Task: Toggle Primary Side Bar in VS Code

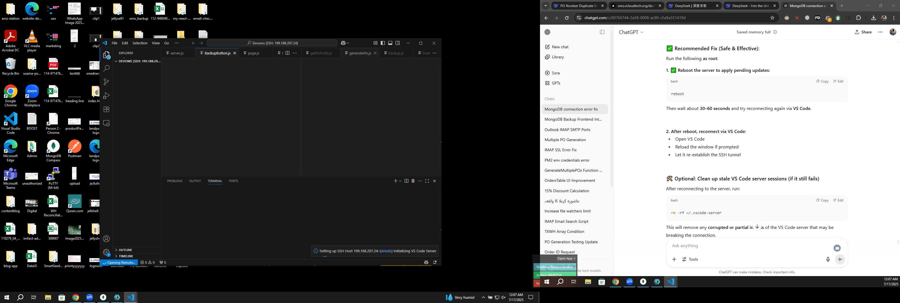Action: (383, 43)
